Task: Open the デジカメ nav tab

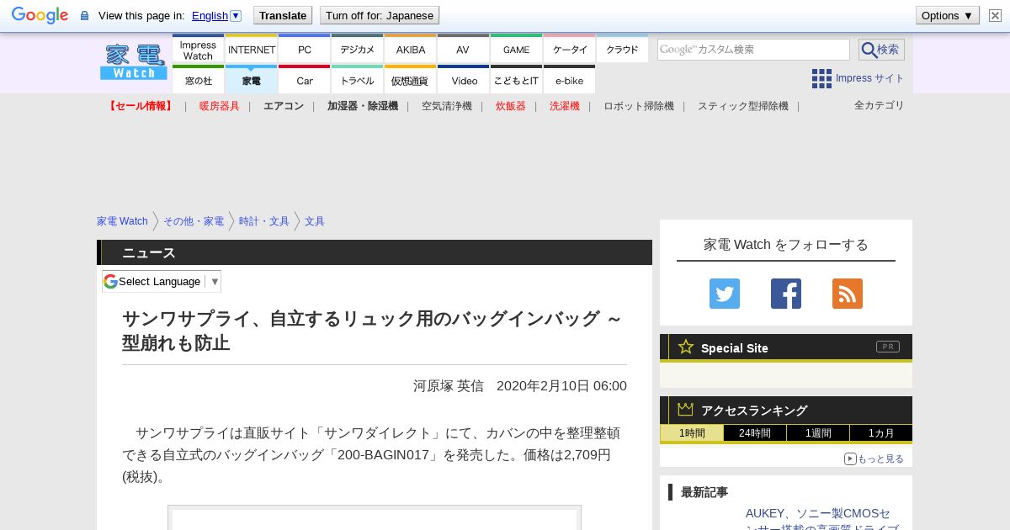Action: tap(358, 49)
